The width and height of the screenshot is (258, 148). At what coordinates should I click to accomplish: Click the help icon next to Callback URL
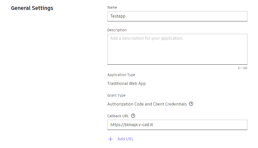[x=133, y=116]
